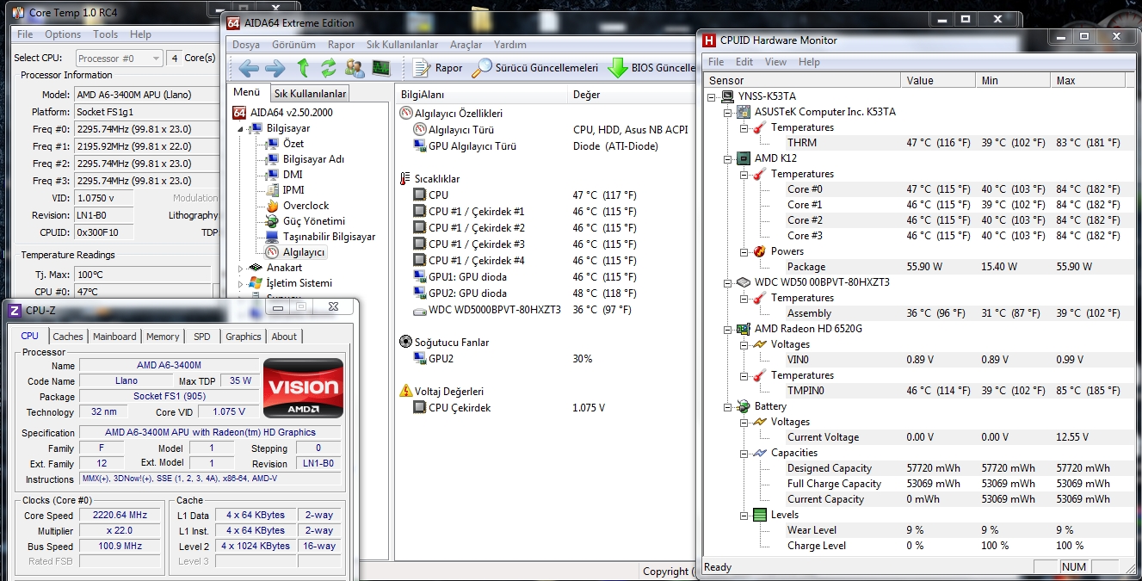Click the flame icon beside Powers
Image resolution: width=1142 pixels, height=581 pixels.
click(759, 251)
